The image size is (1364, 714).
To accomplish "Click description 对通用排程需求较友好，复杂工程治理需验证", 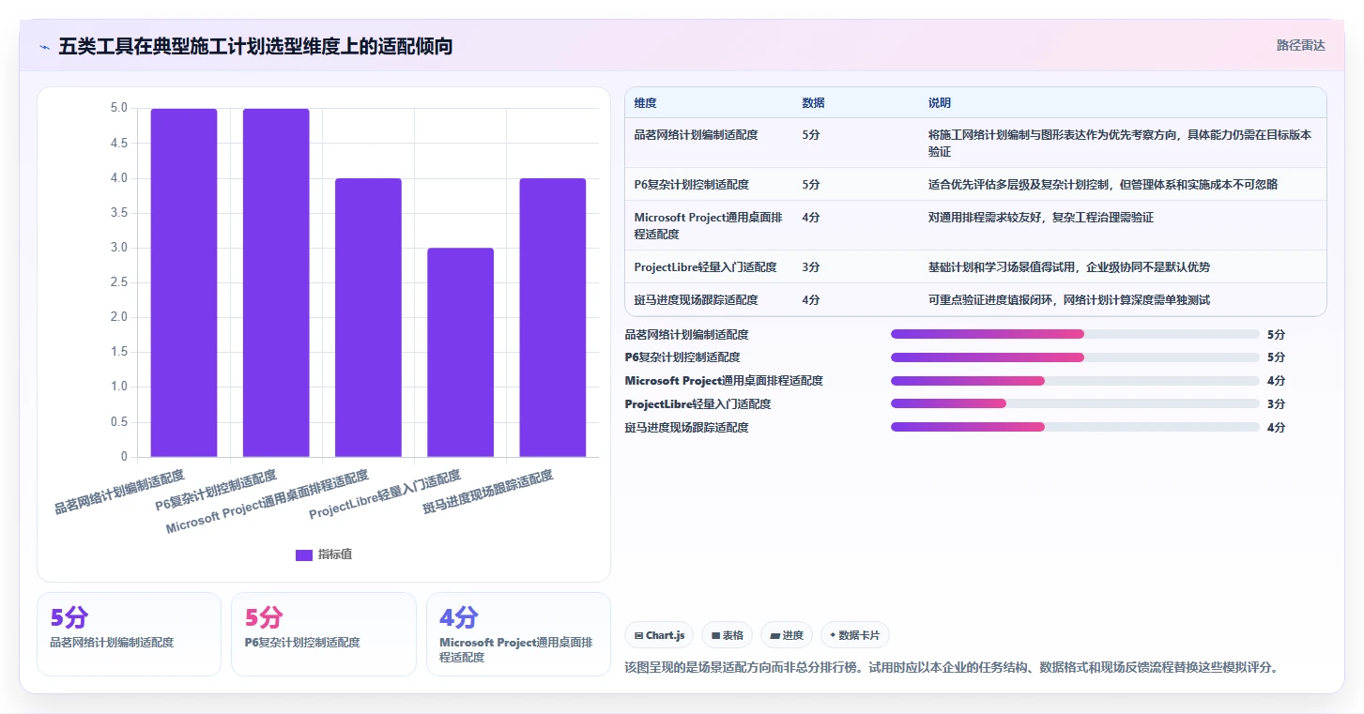I will (x=1041, y=218).
